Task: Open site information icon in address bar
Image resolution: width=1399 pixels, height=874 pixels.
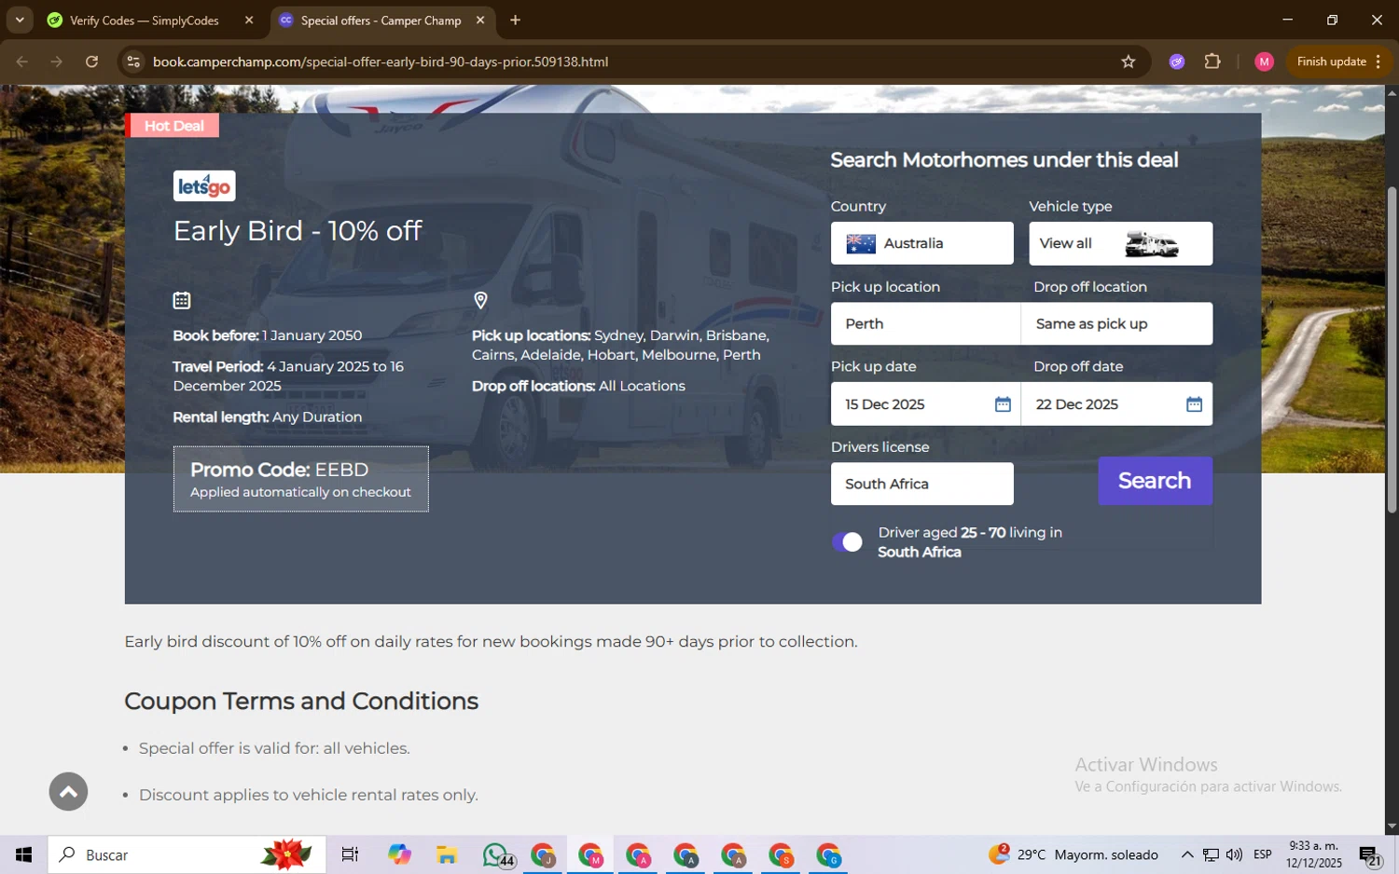Action: coord(133,61)
